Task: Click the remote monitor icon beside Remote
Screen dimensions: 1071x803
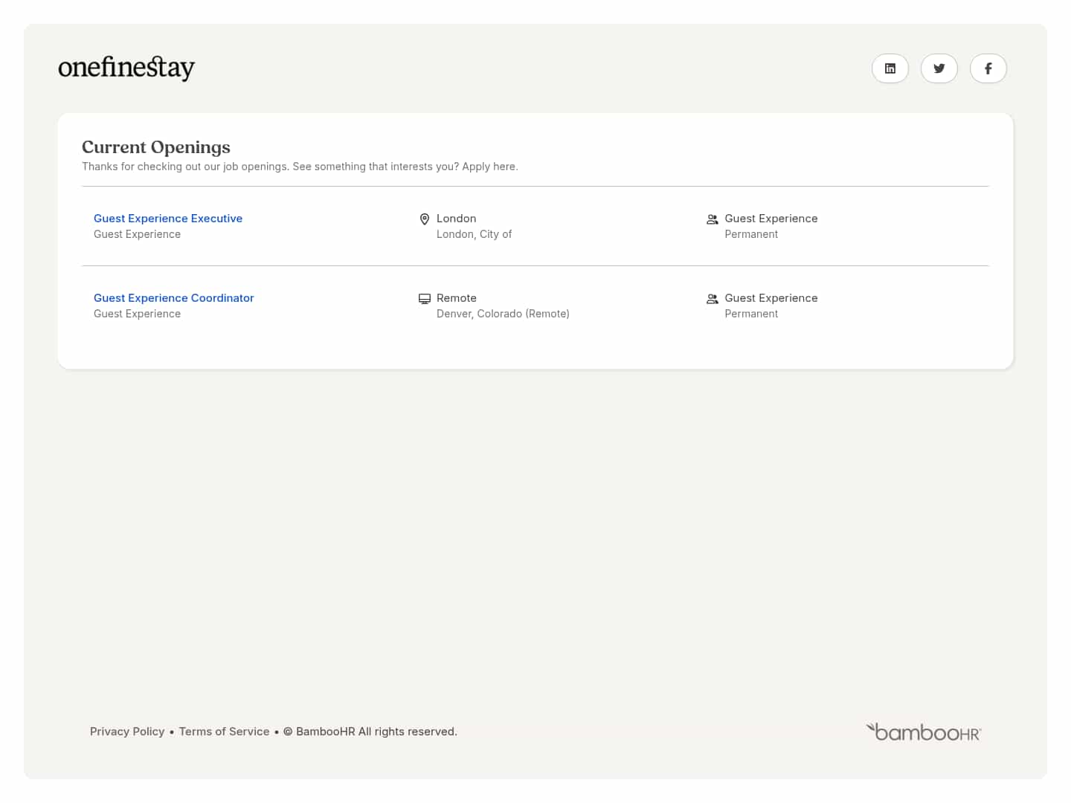Action: (x=425, y=298)
